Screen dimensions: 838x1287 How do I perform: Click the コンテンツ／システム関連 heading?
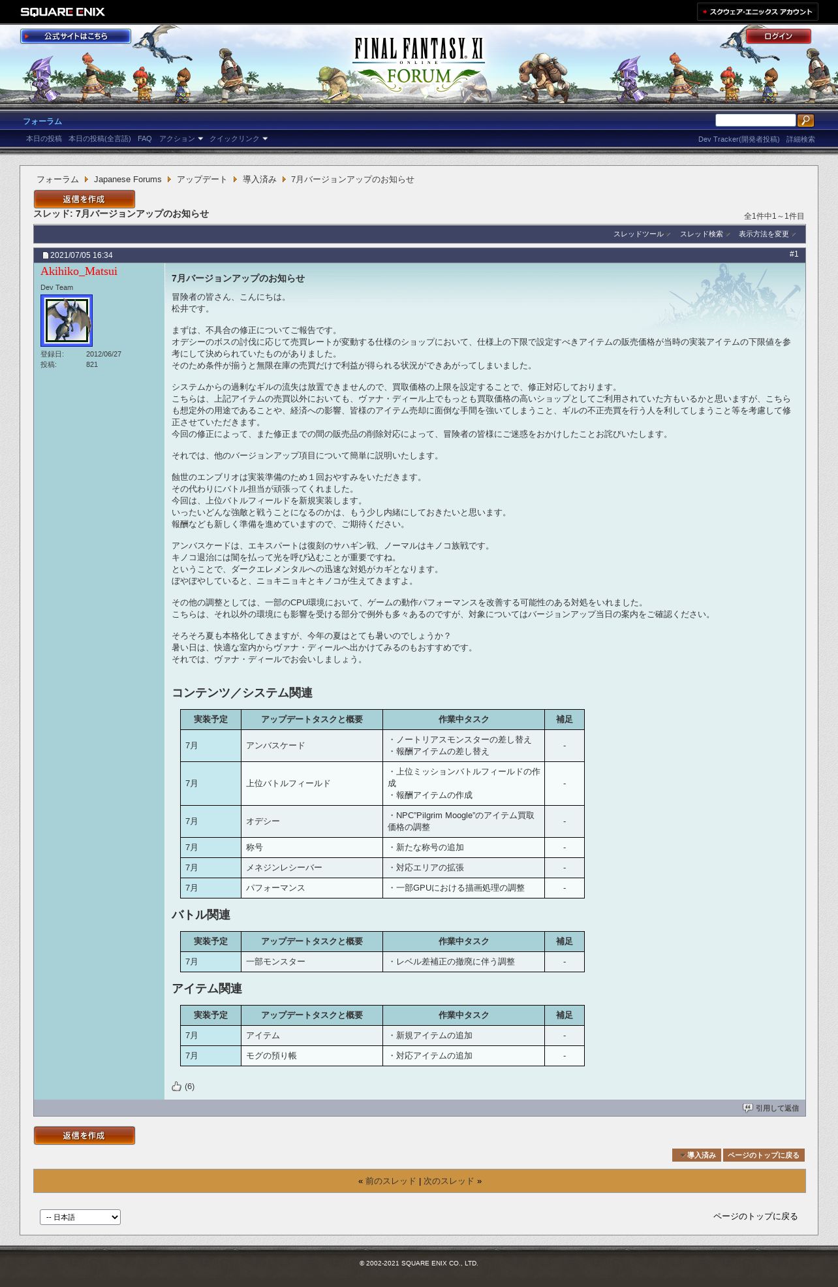pos(242,693)
